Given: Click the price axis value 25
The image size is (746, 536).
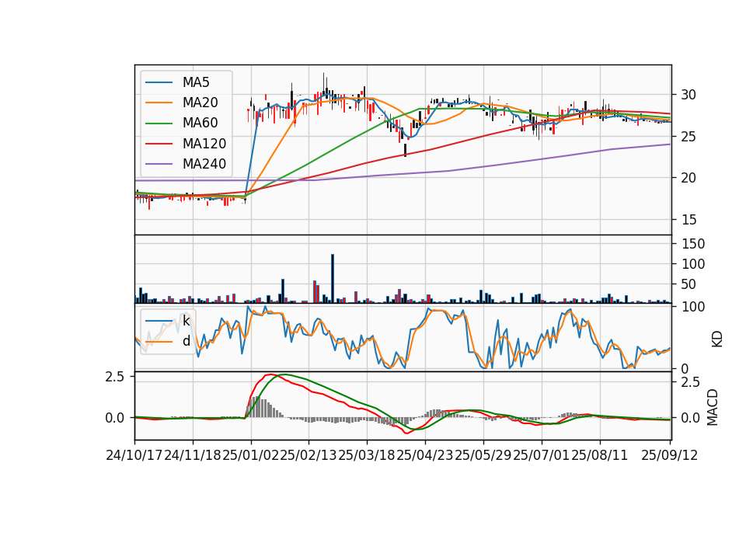Looking at the screenshot, I should pos(688,137).
